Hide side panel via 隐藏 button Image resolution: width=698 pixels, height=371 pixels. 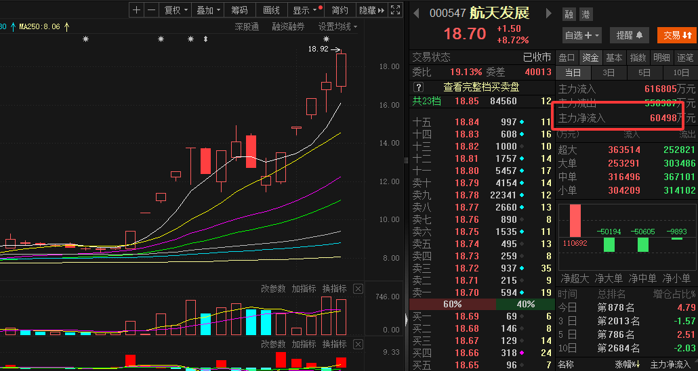tap(371, 10)
